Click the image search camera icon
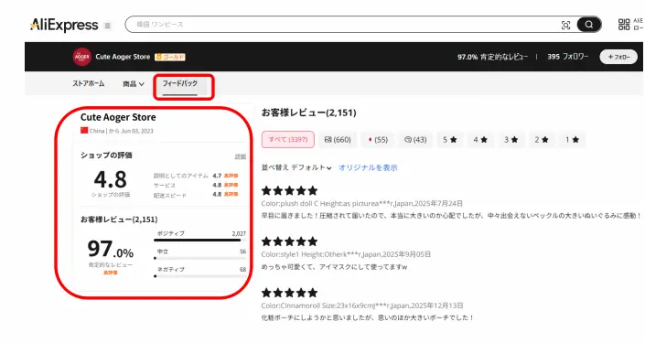 pyautogui.click(x=565, y=25)
